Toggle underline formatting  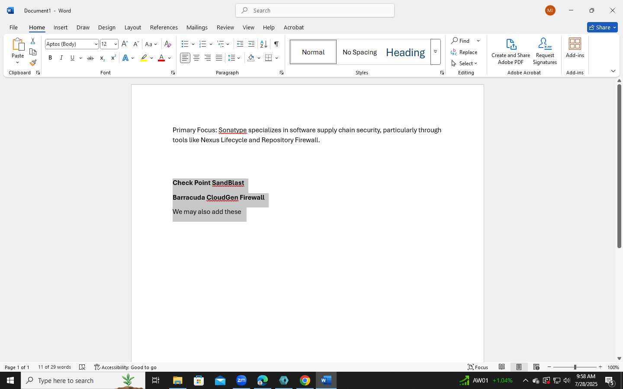pyautogui.click(x=72, y=58)
